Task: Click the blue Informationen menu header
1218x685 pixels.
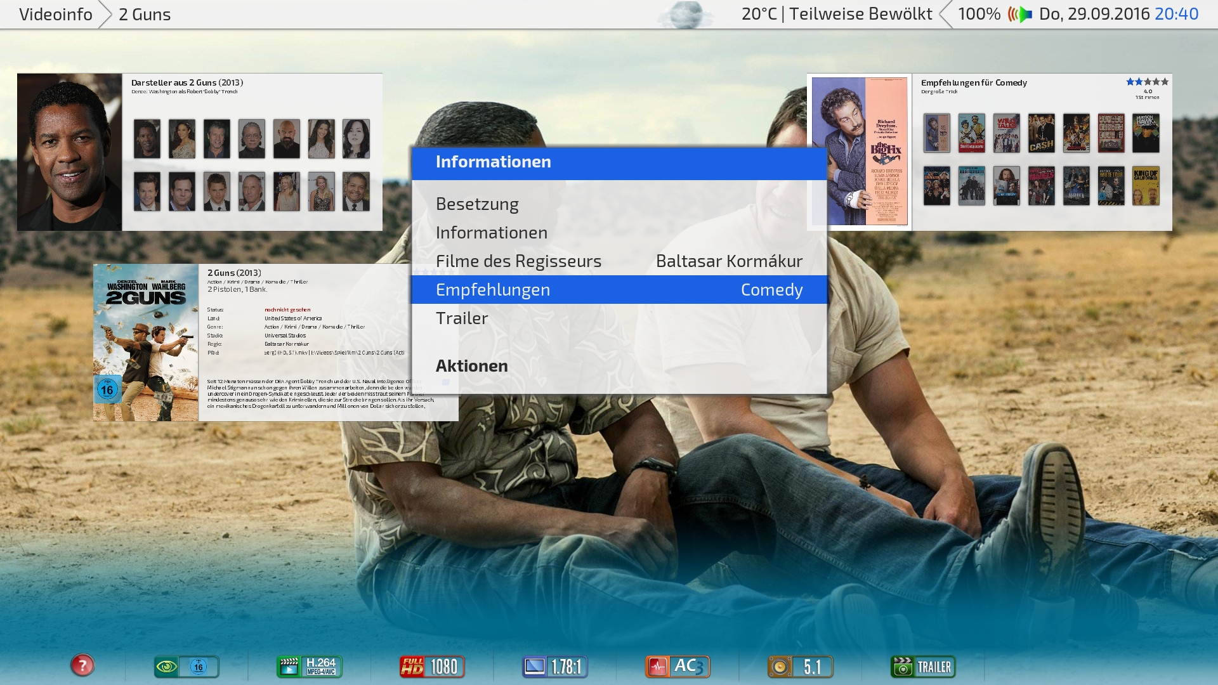Action: tap(619, 163)
